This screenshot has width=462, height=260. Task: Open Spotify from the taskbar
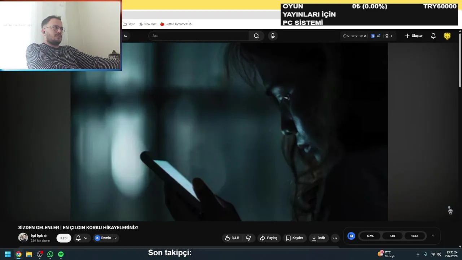tap(61, 254)
